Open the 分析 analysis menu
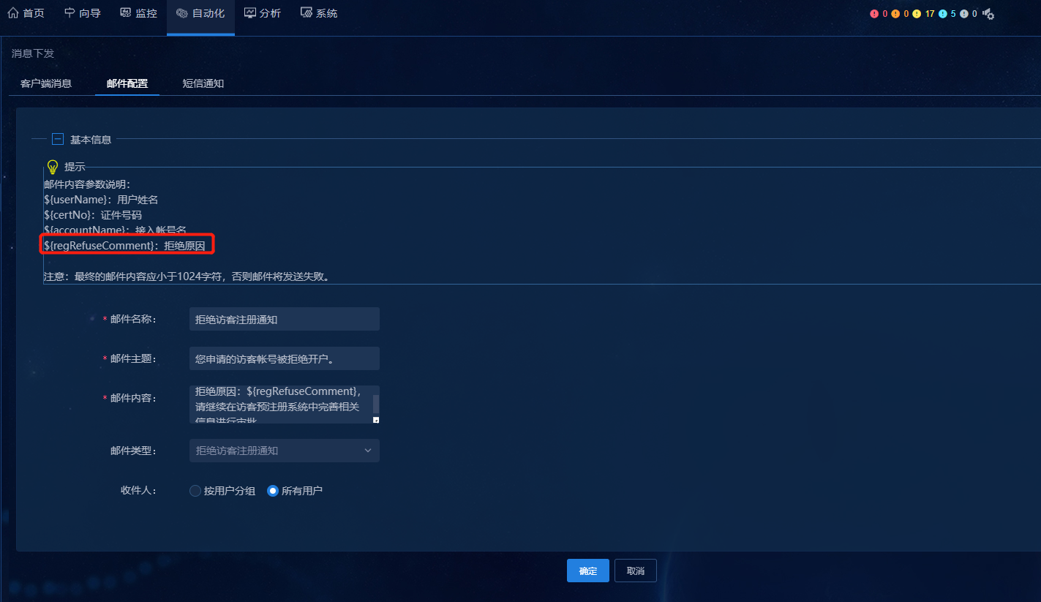The image size is (1041, 602). click(262, 13)
